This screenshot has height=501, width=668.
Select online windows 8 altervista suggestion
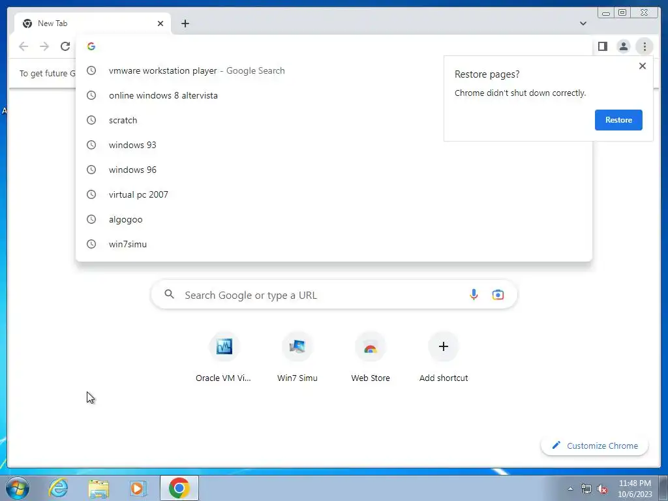333,95
